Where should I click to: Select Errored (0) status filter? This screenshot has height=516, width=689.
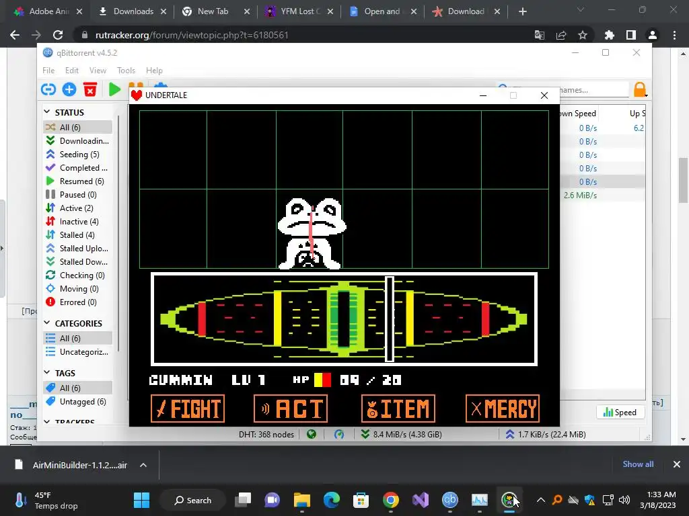(x=77, y=302)
